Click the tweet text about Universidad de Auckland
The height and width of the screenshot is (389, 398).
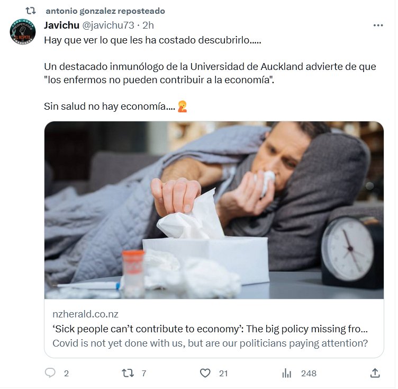(210, 73)
